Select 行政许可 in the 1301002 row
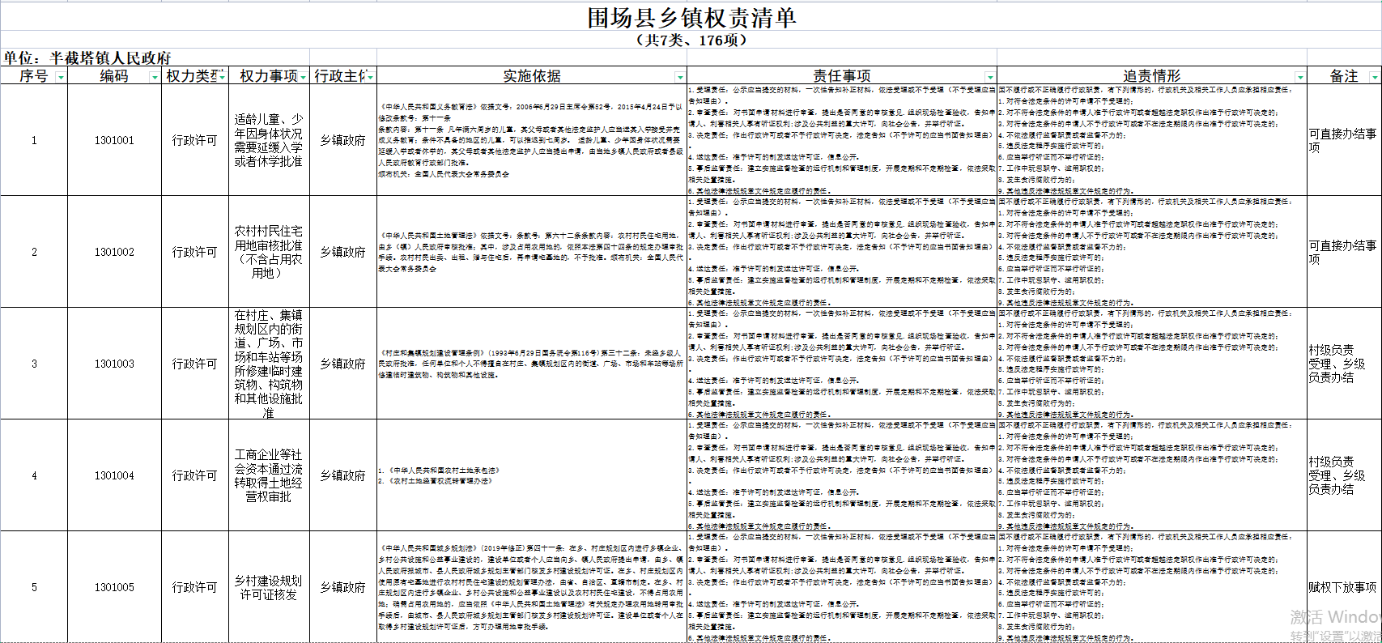1382x643 pixels. click(x=195, y=252)
